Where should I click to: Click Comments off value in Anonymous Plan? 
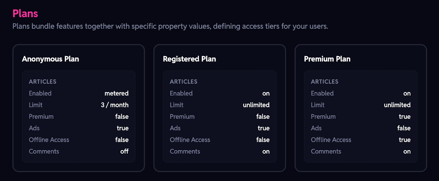[x=124, y=151]
